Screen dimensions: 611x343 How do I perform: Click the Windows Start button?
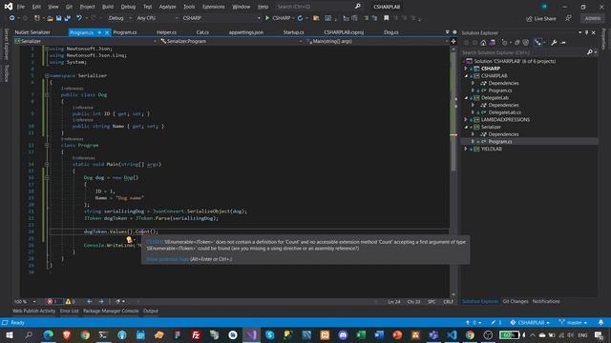click(10, 334)
